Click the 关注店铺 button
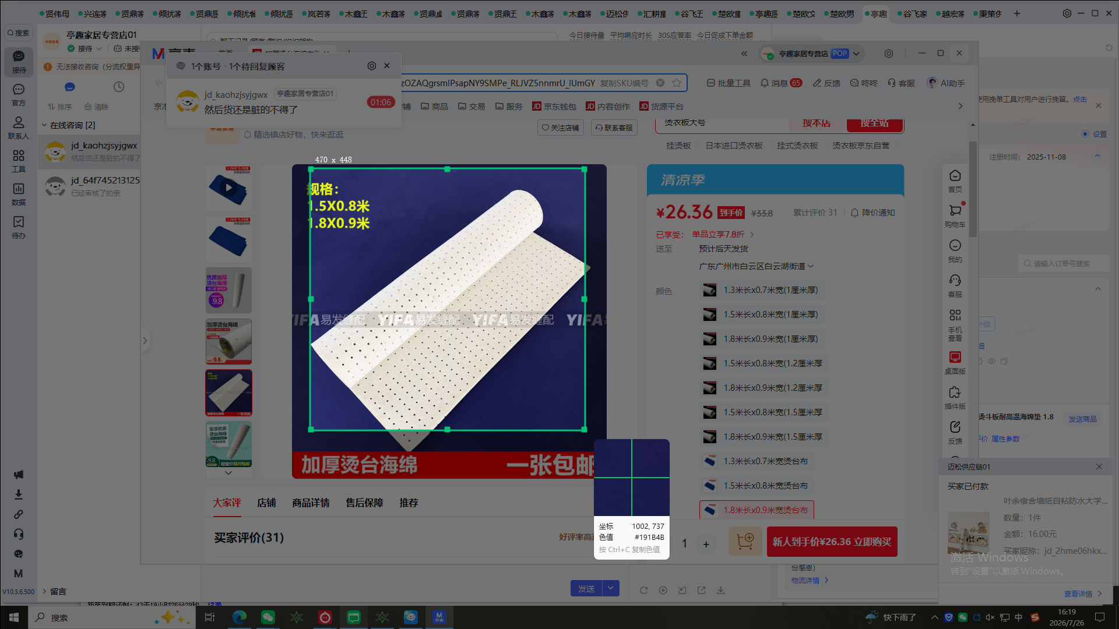The width and height of the screenshot is (1119, 629). (560, 128)
